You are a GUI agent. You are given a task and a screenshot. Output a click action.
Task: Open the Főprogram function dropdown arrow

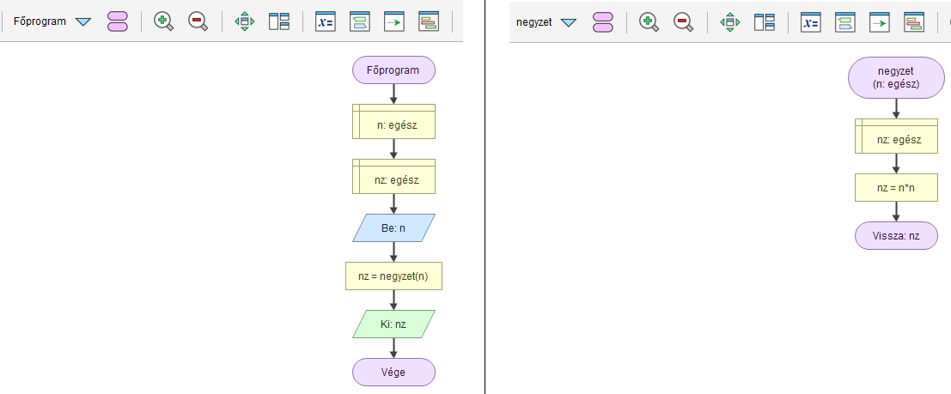tap(82, 21)
